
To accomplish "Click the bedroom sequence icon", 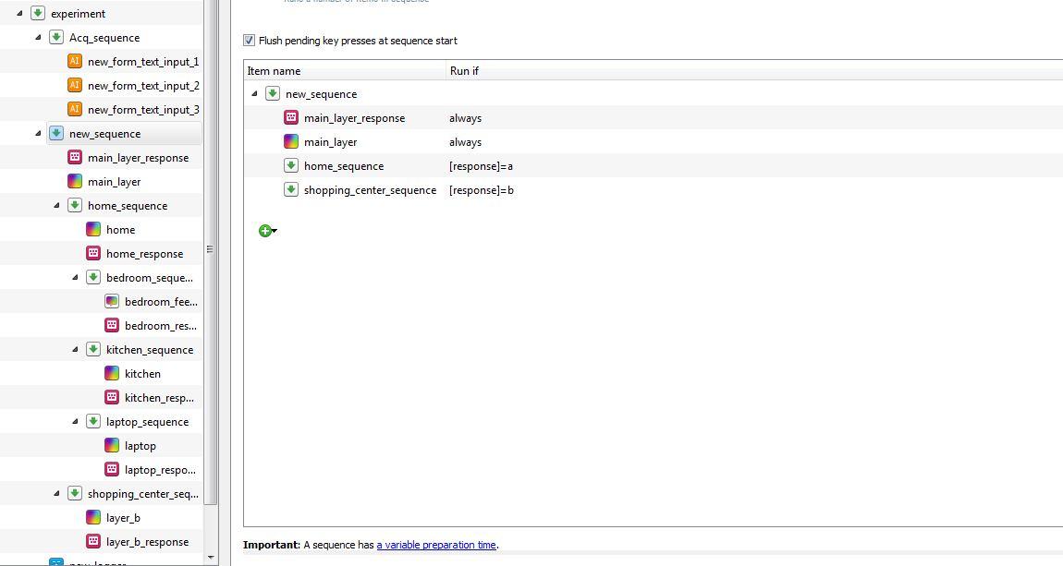I will click(x=93, y=278).
